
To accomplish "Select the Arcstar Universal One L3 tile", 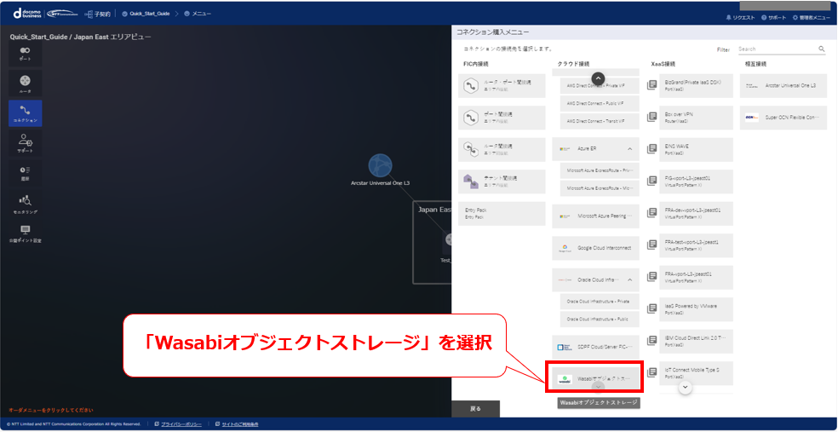I will coord(783,85).
